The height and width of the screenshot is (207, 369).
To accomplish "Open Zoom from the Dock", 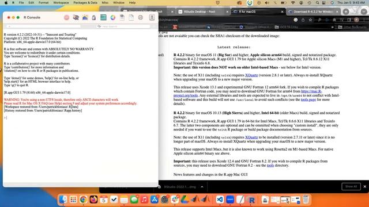I will coord(230,200).
